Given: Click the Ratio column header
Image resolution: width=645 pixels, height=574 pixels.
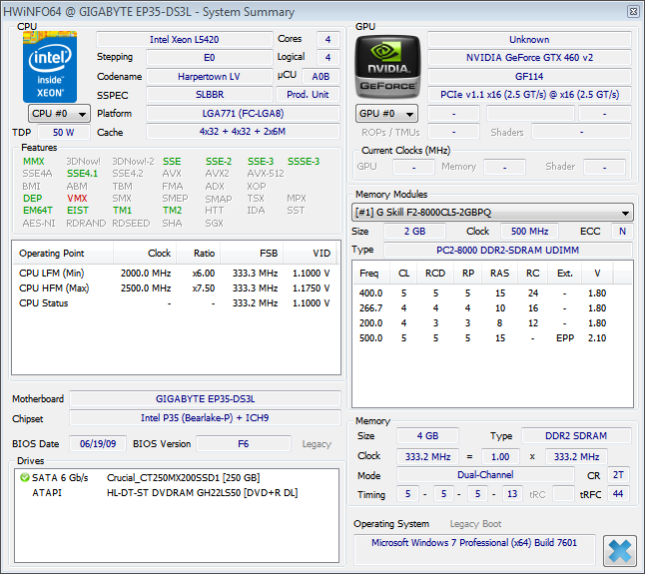Looking at the screenshot, I should coord(199,254).
